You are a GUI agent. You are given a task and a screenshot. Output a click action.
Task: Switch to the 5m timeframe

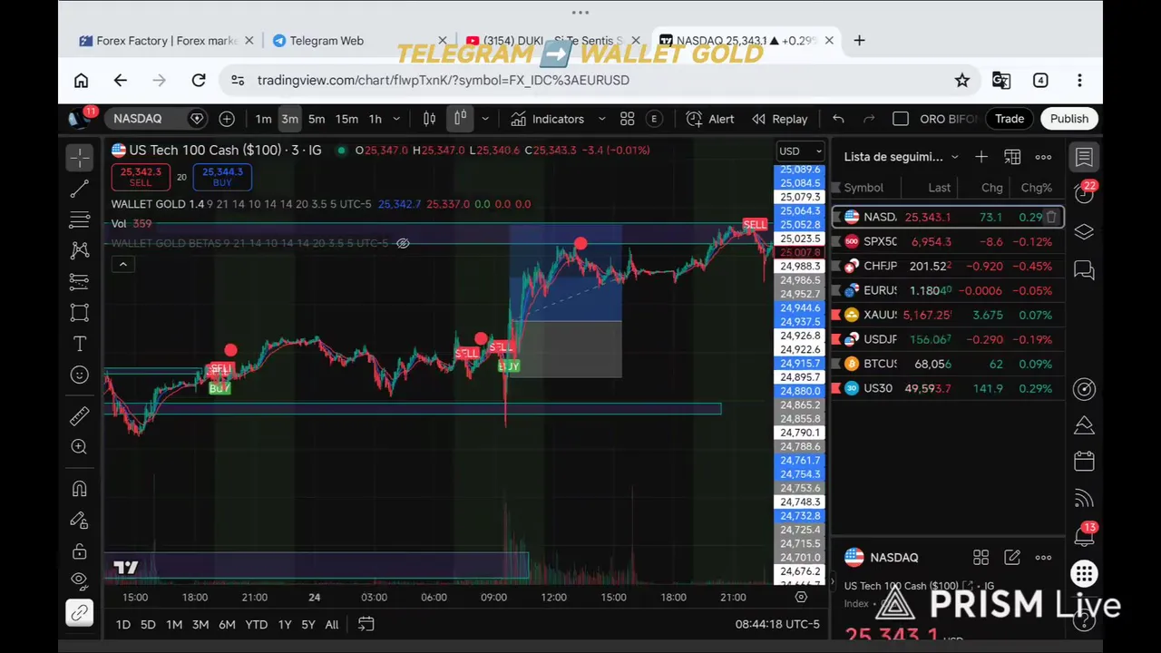[317, 119]
